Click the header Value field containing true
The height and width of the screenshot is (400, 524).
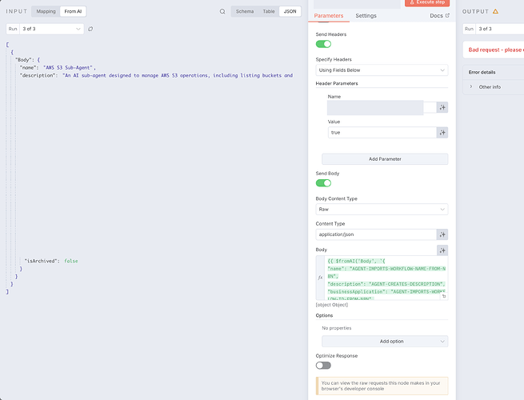click(382, 133)
